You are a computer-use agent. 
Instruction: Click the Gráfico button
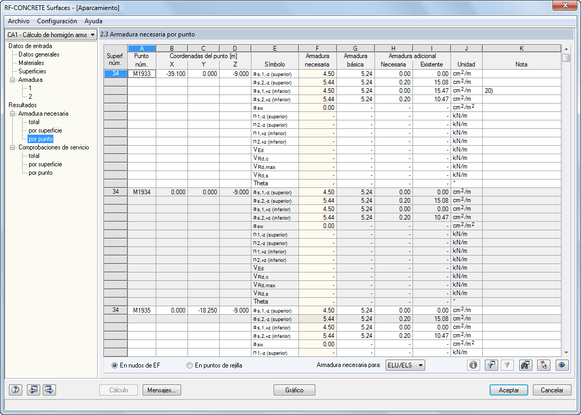294,390
